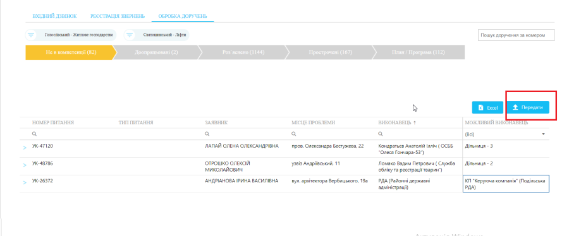Click address пров. Олександра Бестужева, 22

click(327, 146)
